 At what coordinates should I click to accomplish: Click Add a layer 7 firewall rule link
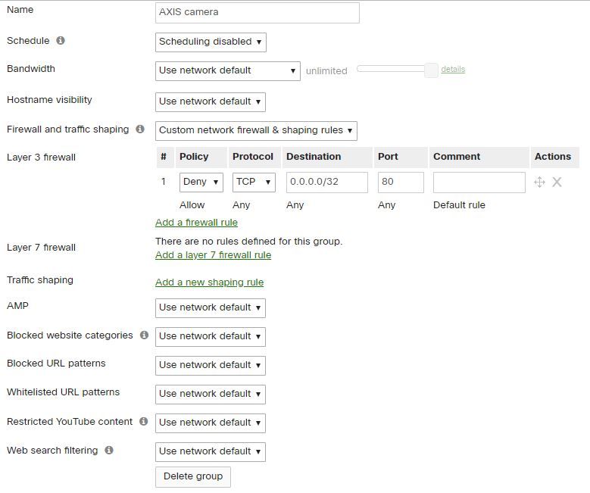[x=213, y=255]
